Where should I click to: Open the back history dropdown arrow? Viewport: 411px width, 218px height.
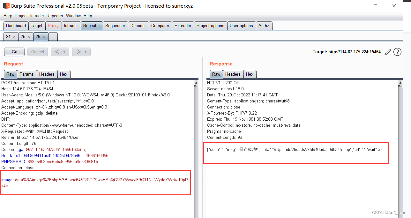coord(65,52)
